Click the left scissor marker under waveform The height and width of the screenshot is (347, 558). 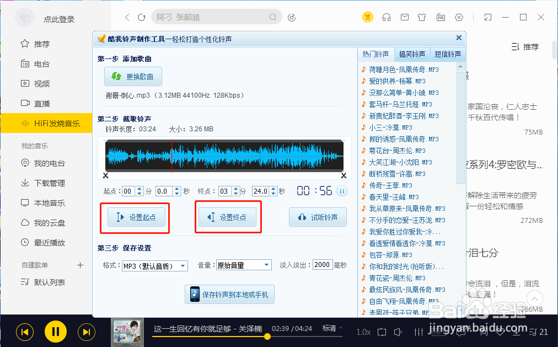(106, 175)
